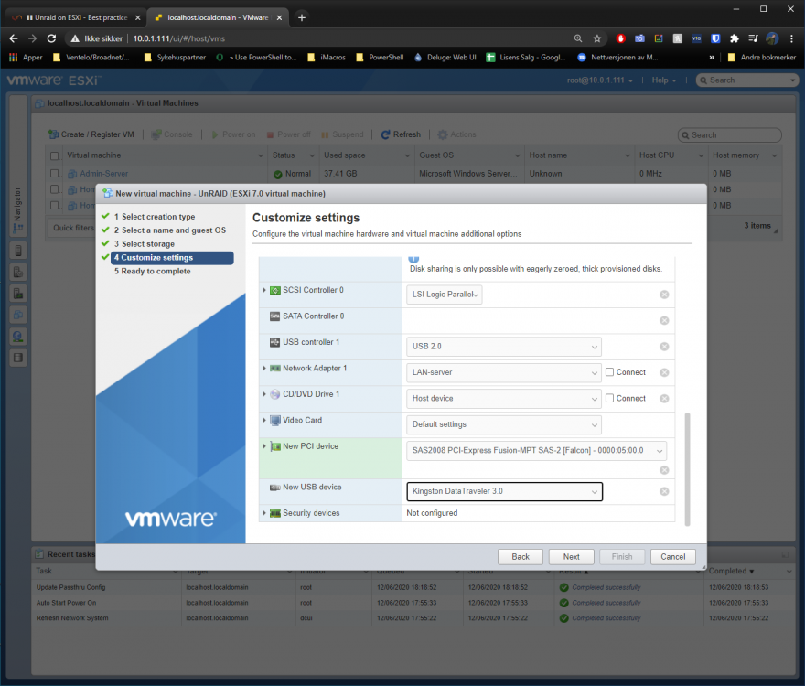Viewport: 805px width, 686px height.
Task: Expand the Network Adapter 1 row
Action: (264, 369)
